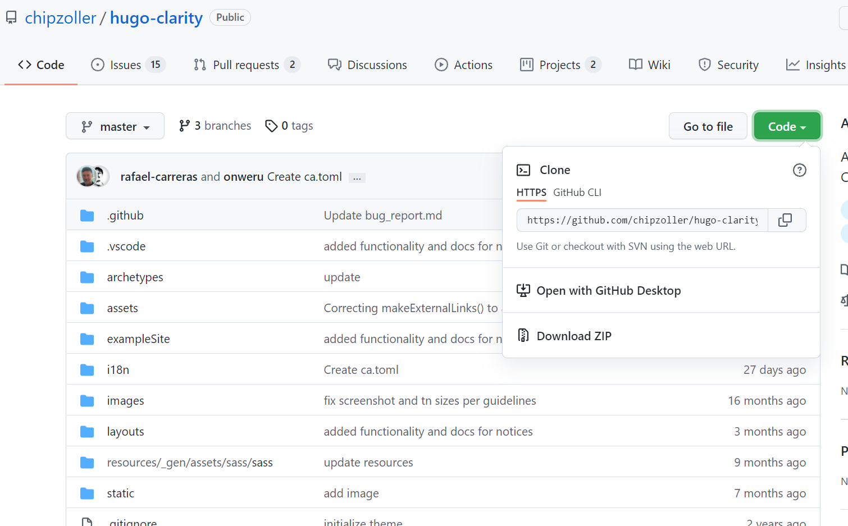The image size is (848, 526).
Task: Switch to the GitHub CLI clone tab
Action: [x=577, y=193]
